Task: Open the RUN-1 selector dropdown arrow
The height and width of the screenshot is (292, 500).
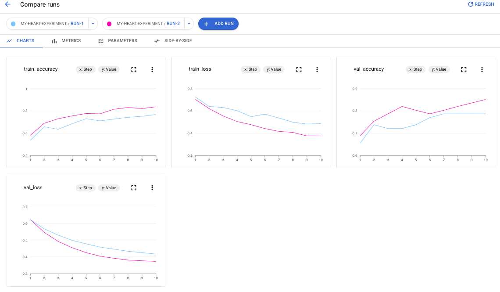Action: pyautogui.click(x=93, y=23)
